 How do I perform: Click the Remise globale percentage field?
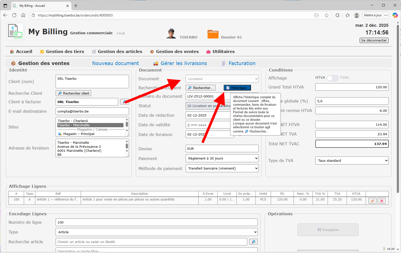(352, 101)
